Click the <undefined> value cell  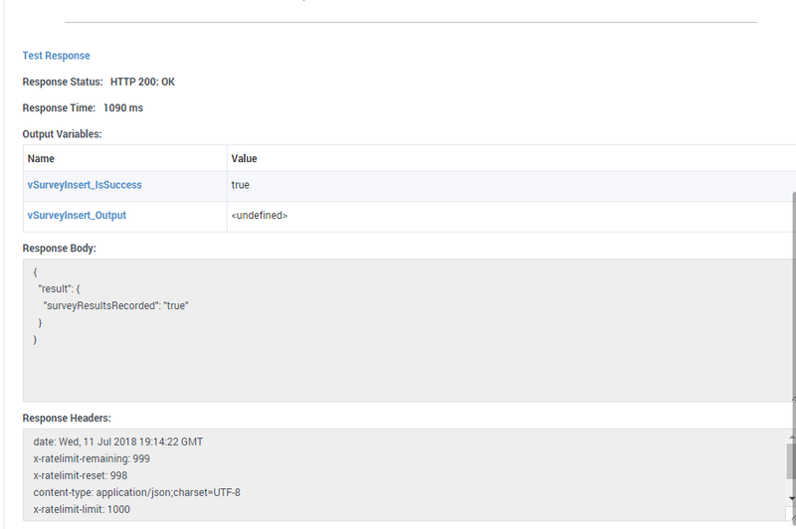[511, 215]
